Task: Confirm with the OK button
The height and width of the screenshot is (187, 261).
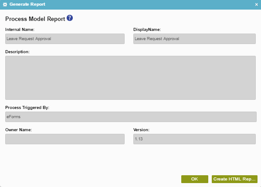Action: tap(195, 179)
